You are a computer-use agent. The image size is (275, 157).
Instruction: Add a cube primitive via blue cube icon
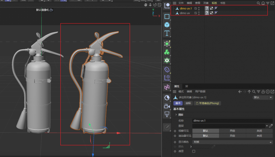[x=167, y=25]
